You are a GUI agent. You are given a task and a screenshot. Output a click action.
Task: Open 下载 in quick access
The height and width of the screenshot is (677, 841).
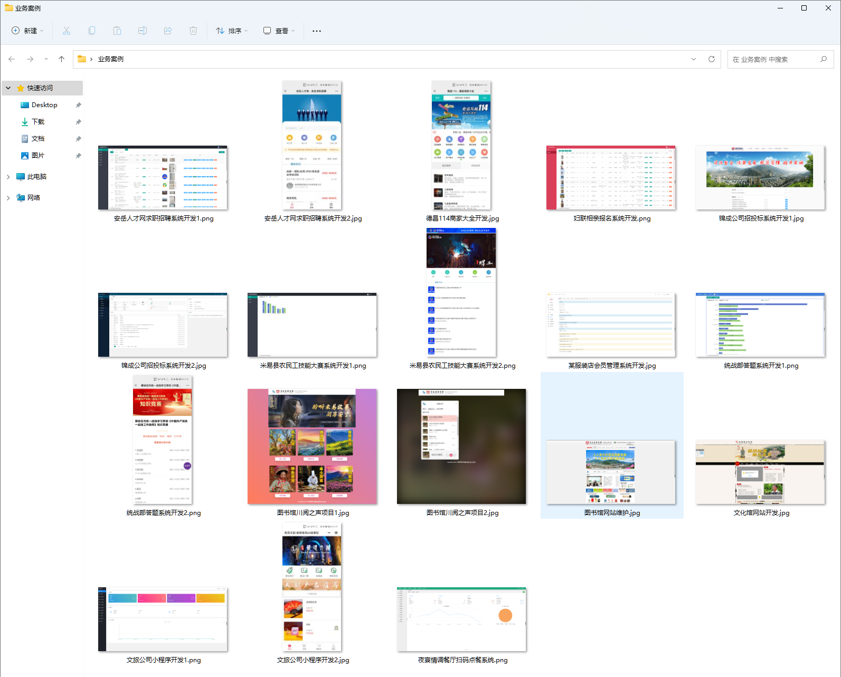click(x=38, y=122)
